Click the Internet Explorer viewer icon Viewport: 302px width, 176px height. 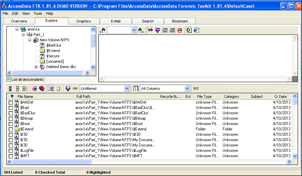pyautogui.click(x=196, y=30)
